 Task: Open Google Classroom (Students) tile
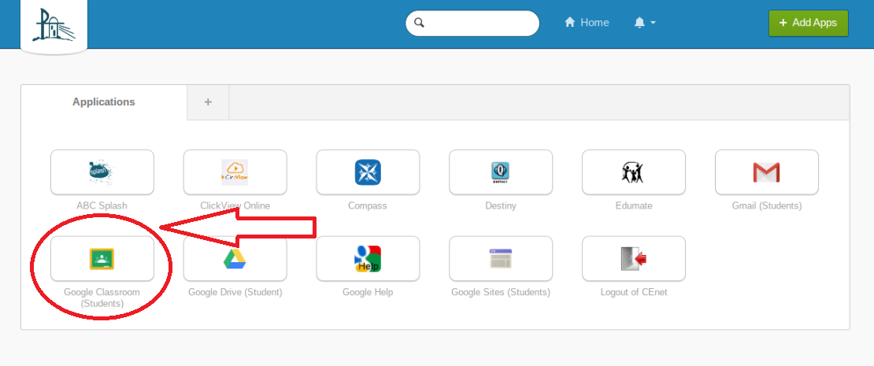tap(102, 259)
